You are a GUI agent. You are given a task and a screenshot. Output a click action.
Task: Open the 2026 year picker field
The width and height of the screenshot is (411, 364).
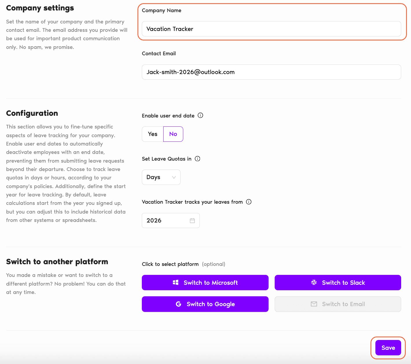(x=170, y=220)
